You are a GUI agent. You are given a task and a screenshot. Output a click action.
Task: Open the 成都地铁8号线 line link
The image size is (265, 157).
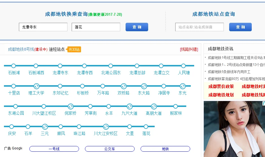[x=21, y=49]
